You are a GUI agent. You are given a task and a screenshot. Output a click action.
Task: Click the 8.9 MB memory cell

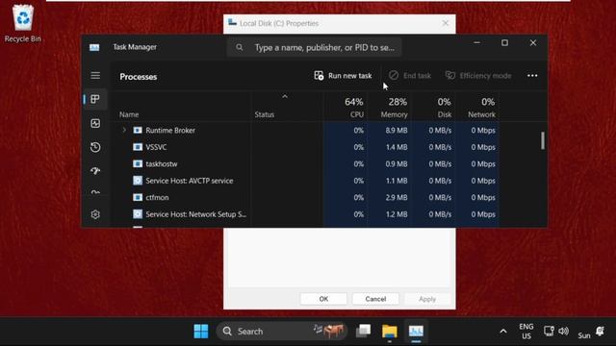coord(396,131)
